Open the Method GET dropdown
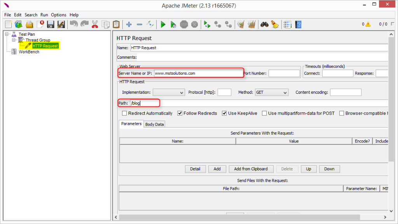Viewport: 398px width, 224px height. pyautogui.click(x=272, y=93)
